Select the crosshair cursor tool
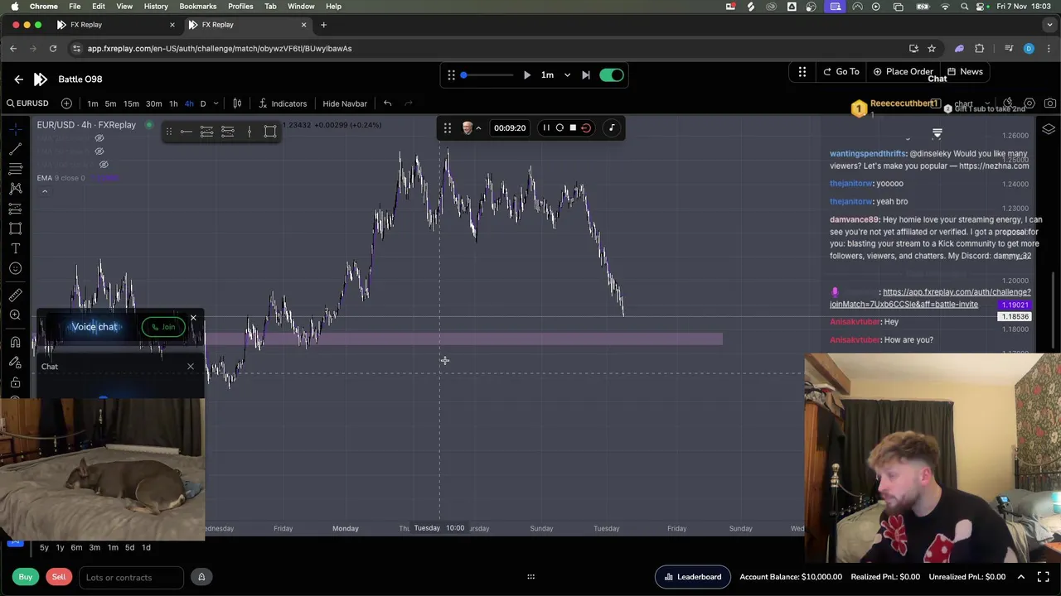 click(x=15, y=129)
